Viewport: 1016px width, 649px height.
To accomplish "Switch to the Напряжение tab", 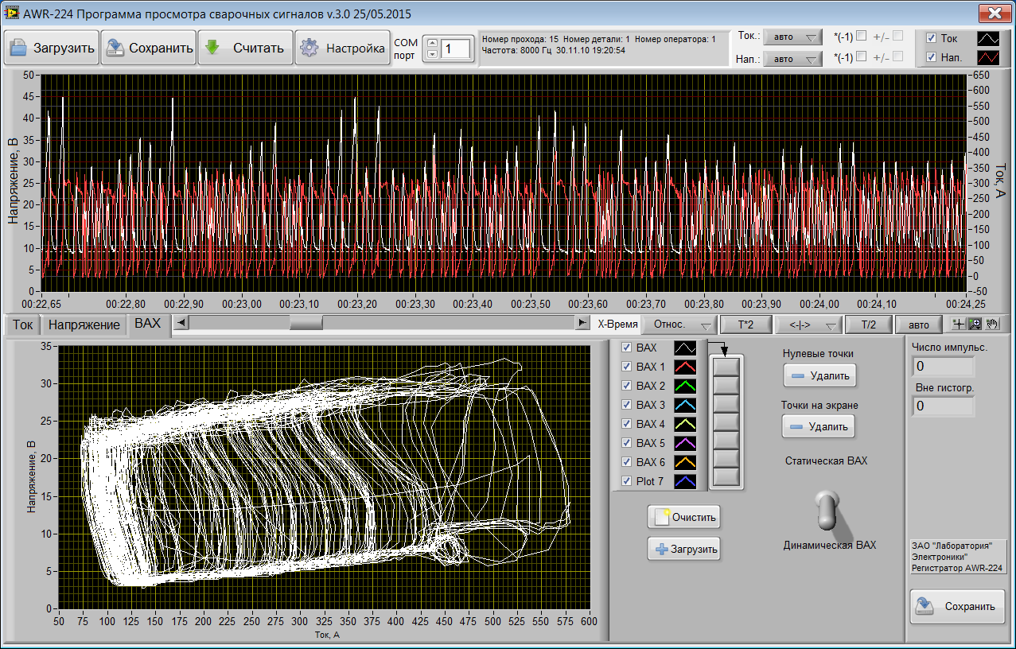I will pos(84,324).
